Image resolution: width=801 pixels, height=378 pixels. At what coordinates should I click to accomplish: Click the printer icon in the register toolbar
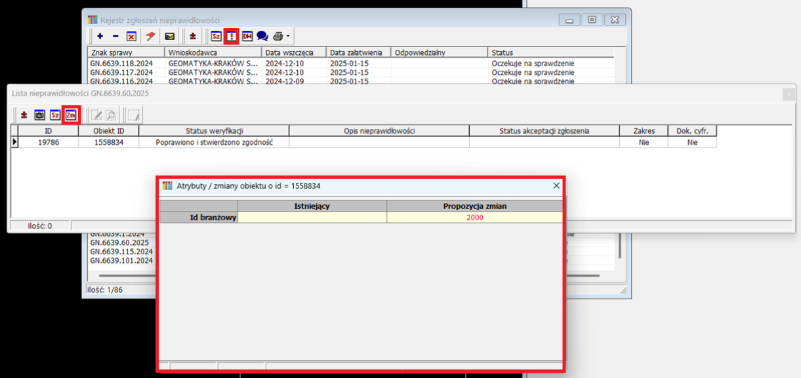pyautogui.click(x=278, y=37)
